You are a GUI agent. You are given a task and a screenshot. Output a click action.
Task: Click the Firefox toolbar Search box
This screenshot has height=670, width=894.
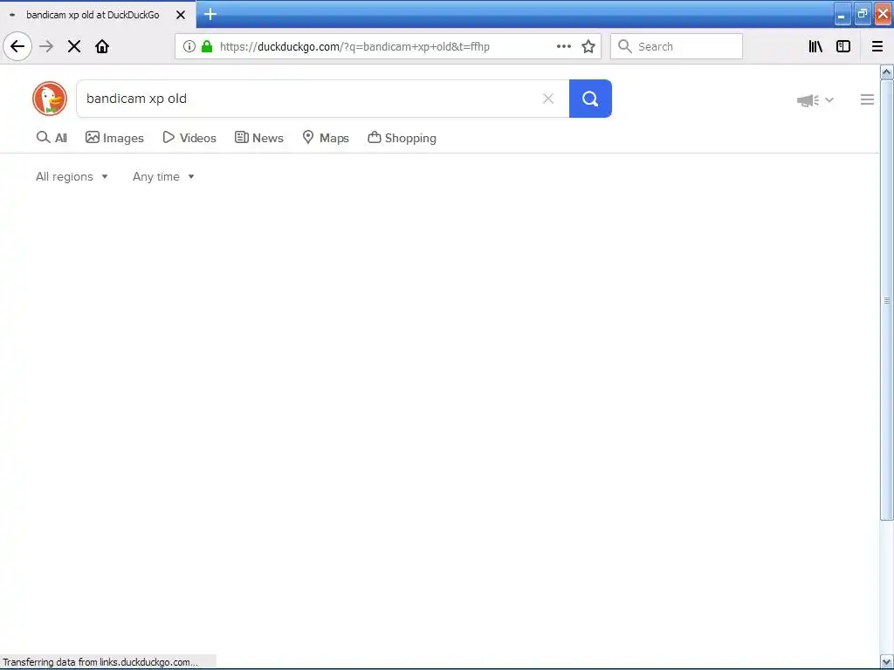point(677,46)
